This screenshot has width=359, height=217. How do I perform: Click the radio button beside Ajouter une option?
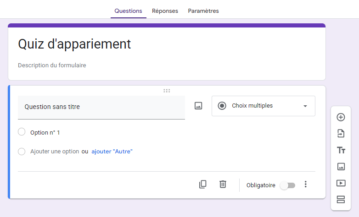pos(22,152)
